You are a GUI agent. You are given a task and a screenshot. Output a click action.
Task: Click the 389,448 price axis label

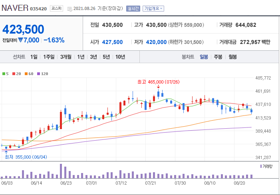coord(263,131)
